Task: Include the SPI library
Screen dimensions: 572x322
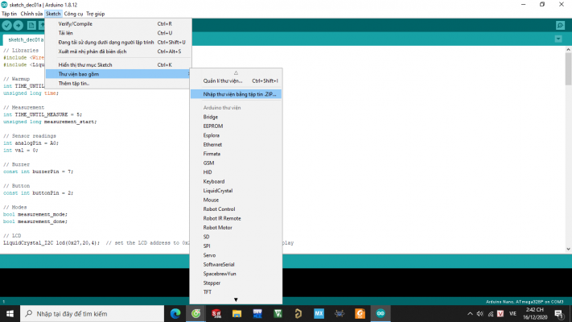Action: tap(236, 246)
